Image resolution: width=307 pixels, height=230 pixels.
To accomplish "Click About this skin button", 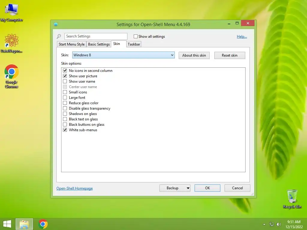I will (x=194, y=55).
